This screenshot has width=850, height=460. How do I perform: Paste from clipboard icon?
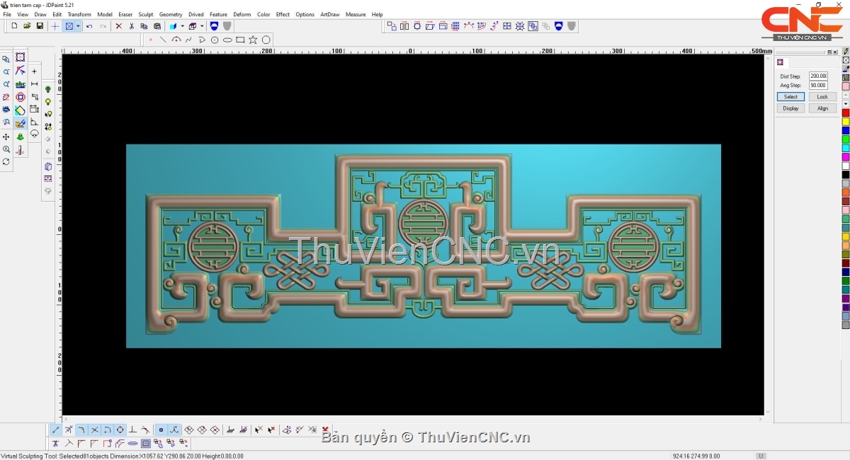click(x=157, y=26)
